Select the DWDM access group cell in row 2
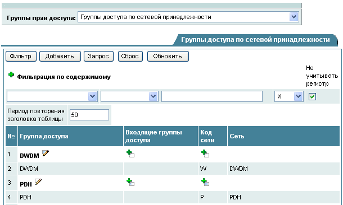The image size is (343, 205). pos(71,169)
